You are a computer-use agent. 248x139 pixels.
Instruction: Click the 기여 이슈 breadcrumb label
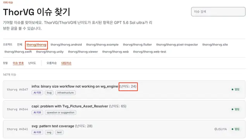[x=8, y=3]
